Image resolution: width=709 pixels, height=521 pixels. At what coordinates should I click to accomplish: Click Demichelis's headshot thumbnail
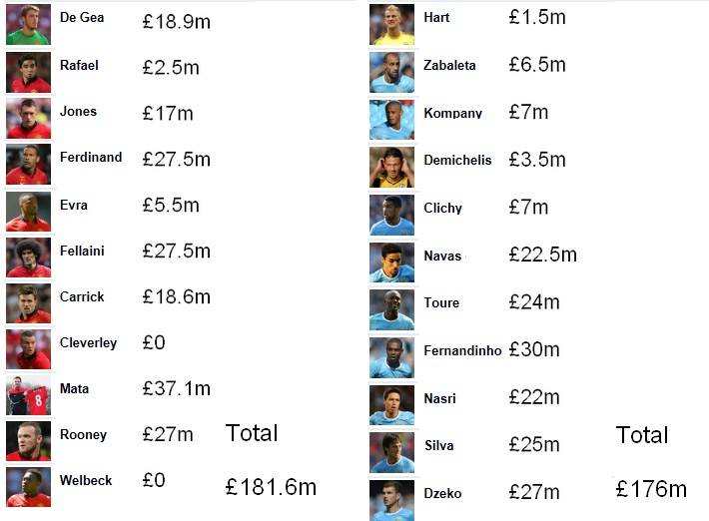(x=391, y=168)
